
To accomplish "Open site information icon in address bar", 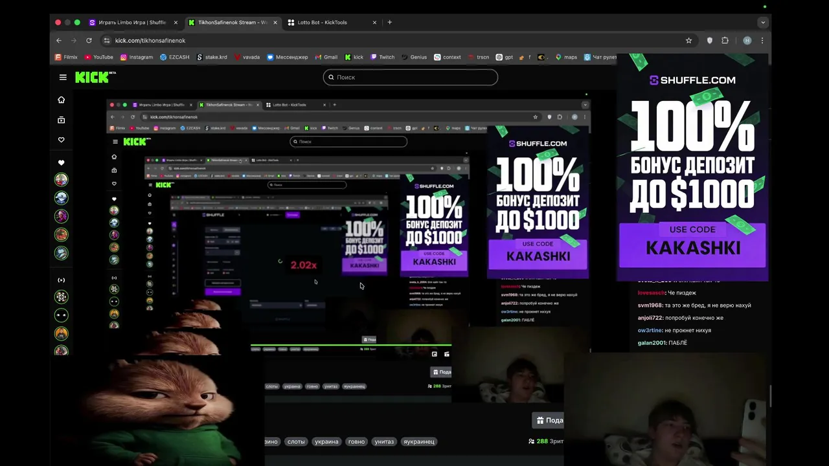I will click(107, 40).
